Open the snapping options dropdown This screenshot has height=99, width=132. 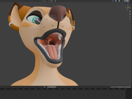pyautogui.click(x=53, y=1)
